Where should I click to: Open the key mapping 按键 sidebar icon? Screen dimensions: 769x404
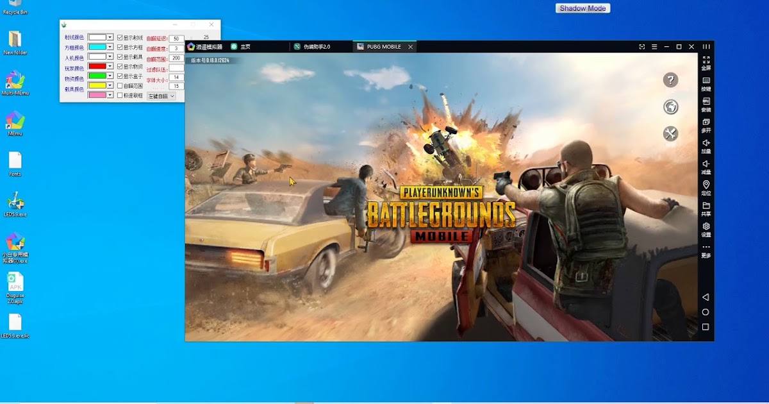tap(706, 83)
